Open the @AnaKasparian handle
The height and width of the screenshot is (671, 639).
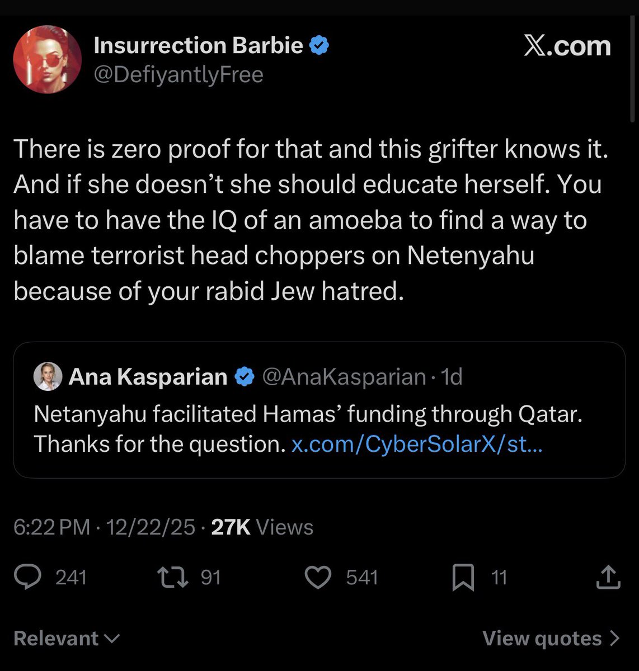click(344, 377)
